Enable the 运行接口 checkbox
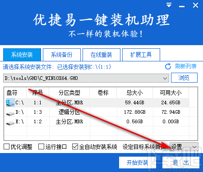Screen dimensions: 203x172 [41, 146]
